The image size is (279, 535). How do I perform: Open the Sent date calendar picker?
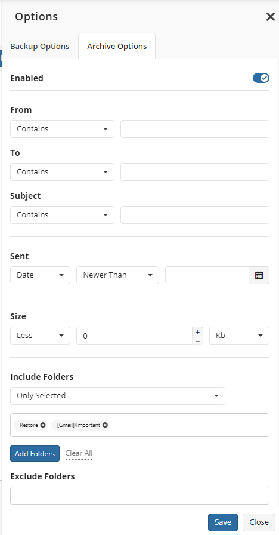(x=259, y=275)
